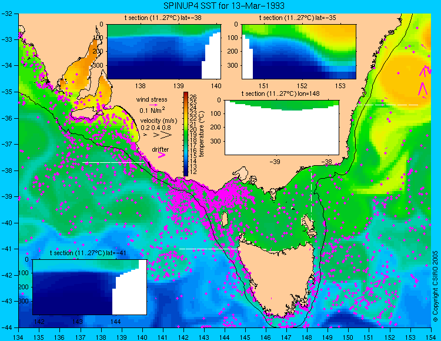The height and width of the screenshot is (341, 441).
Task: Click the 't section (11..27°C) lat=-41' label
Action: point(88,253)
